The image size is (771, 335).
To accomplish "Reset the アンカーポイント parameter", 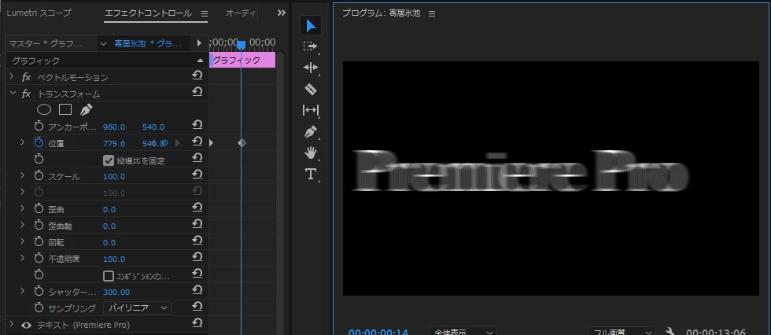I will tap(197, 125).
